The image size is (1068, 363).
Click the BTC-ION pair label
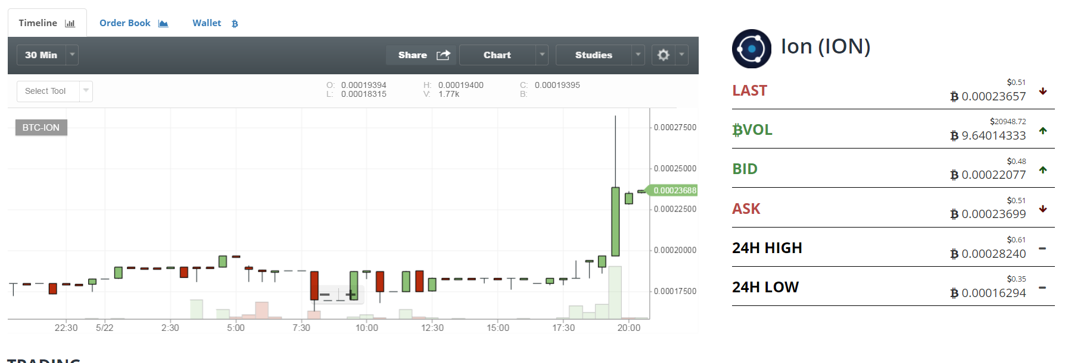[x=41, y=128]
